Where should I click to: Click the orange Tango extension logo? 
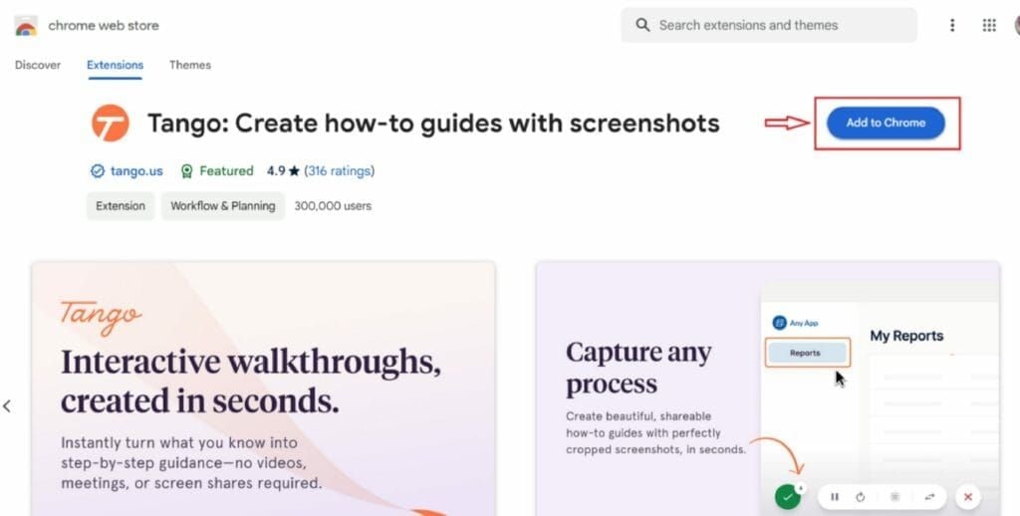click(x=111, y=124)
